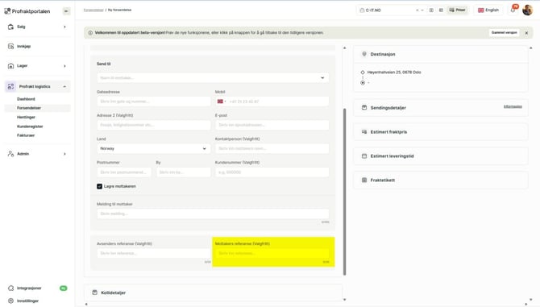Click the Lager warehouse icon
The width and height of the screenshot is (540, 307).
click(x=10, y=66)
